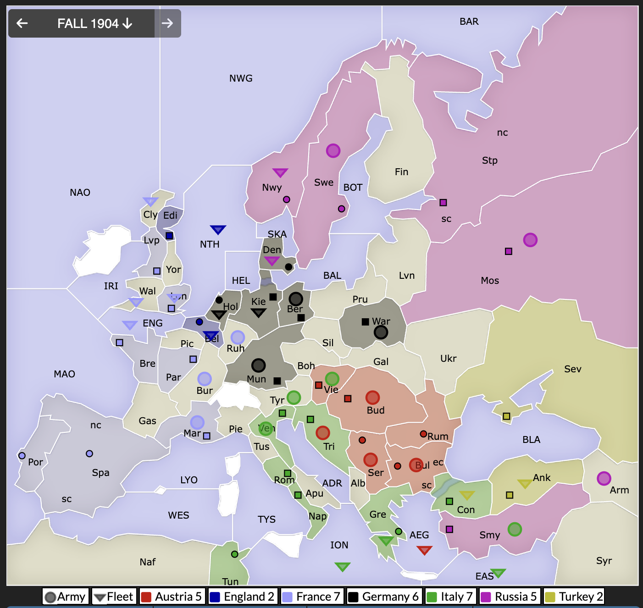Screen dimensions: 643x608
Task: Select the German army in Warsaw
Action: pos(381,332)
